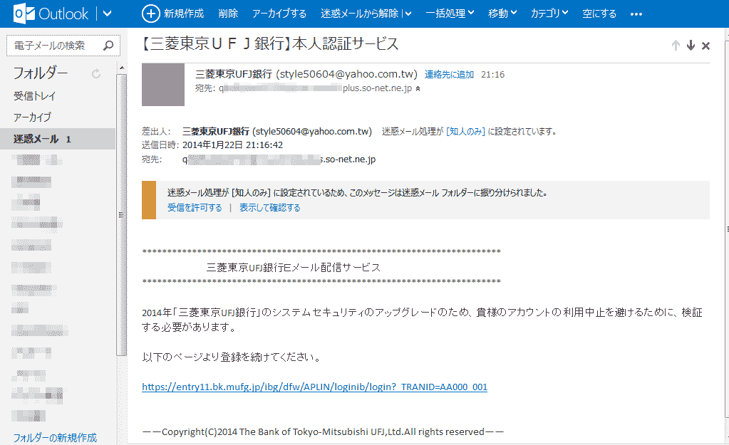The width and height of the screenshot is (729, 445).
Task: Click 空にする in the toolbar
Action: click(599, 14)
